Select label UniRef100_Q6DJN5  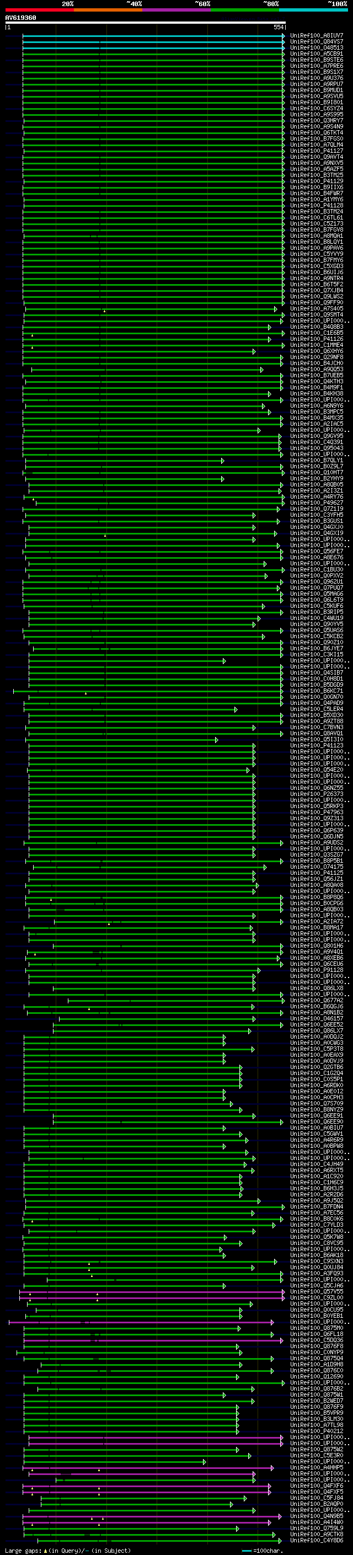316,836
